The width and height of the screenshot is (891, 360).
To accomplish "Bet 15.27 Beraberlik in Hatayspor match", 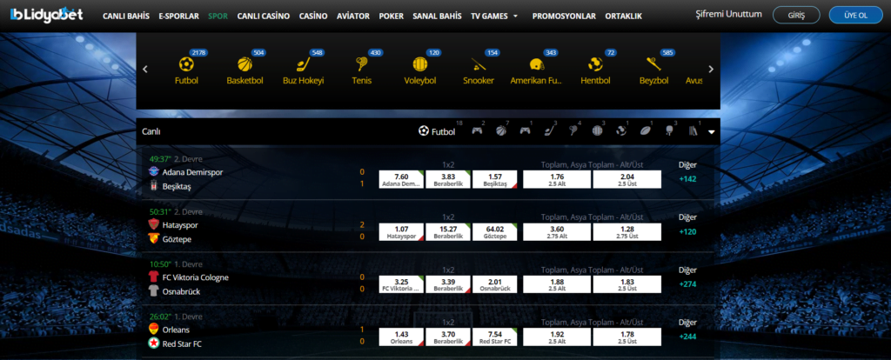I will [x=448, y=231].
